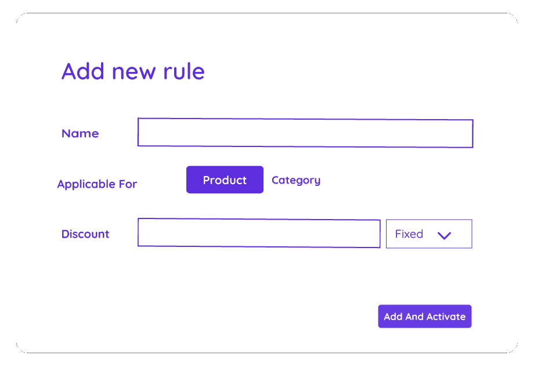This screenshot has height=366, width=534.
Task: Click the Applicable For label
Action: pos(97,184)
